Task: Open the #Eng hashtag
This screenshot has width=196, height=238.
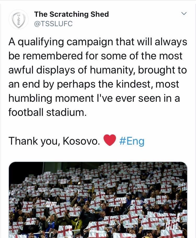Action: pos(132,141)
